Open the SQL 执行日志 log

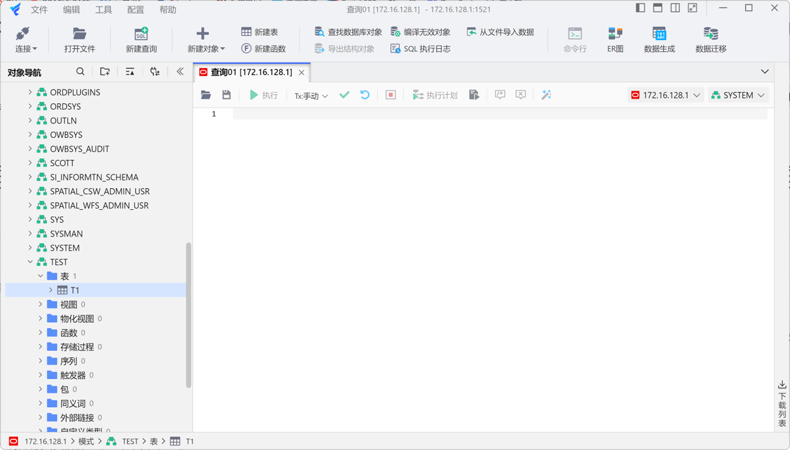tap(420, 48)
